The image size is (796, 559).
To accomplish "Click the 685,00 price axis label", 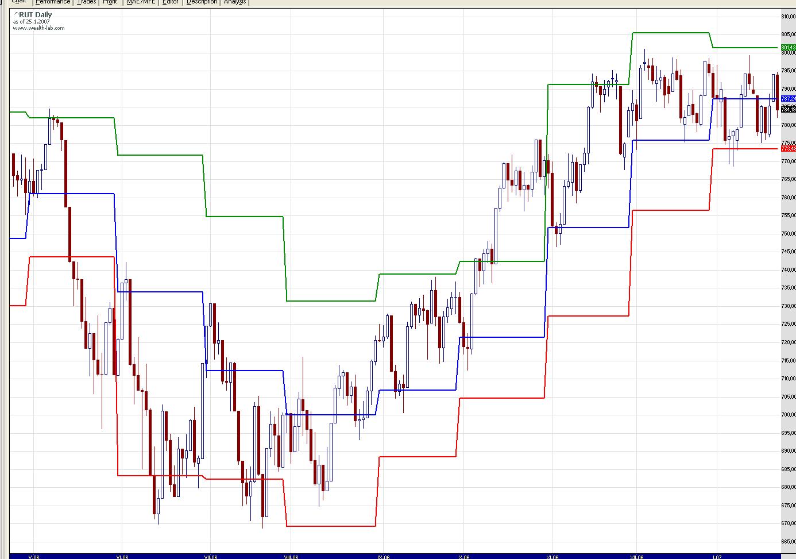I will pyautogui.click(x=789, y=469).
